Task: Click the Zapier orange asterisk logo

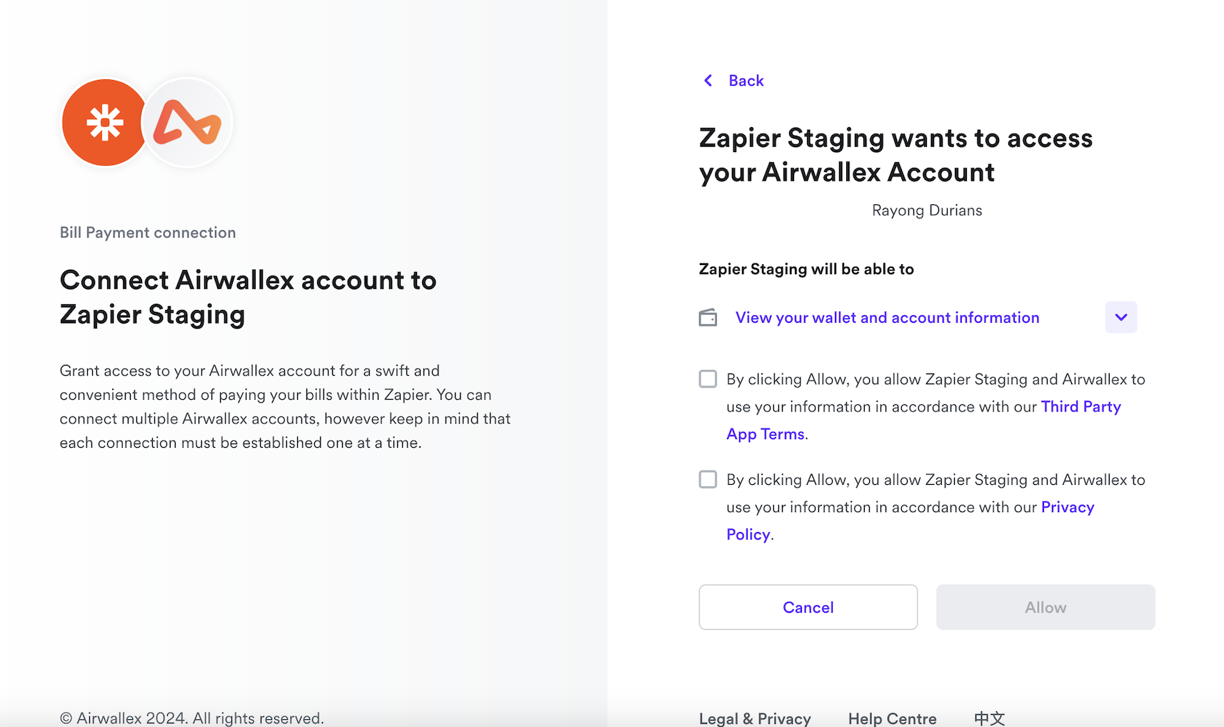Action: point(105,122)
